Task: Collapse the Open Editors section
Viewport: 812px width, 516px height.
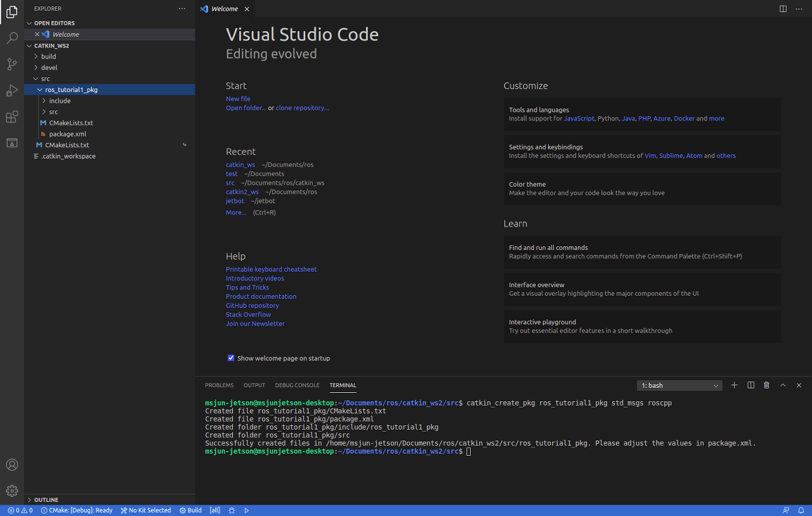Action: [109, 23]
